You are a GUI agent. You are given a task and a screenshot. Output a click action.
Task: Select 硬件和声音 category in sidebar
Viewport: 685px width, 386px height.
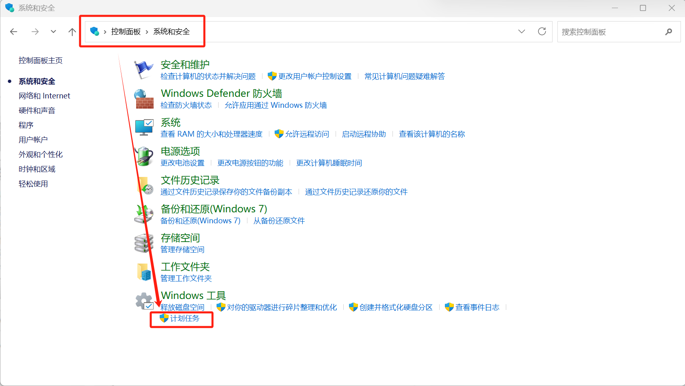pos(37,111)
